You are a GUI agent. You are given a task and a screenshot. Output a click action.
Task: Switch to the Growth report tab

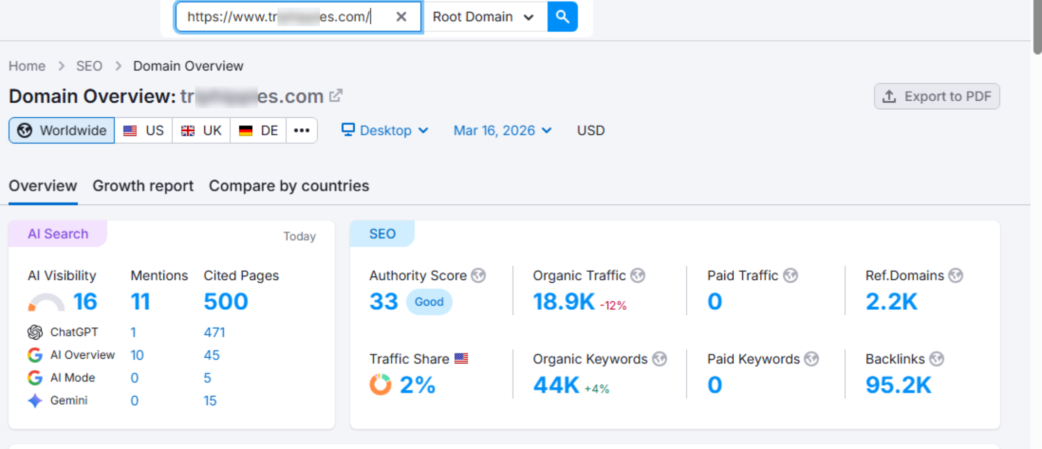[143, 186]
